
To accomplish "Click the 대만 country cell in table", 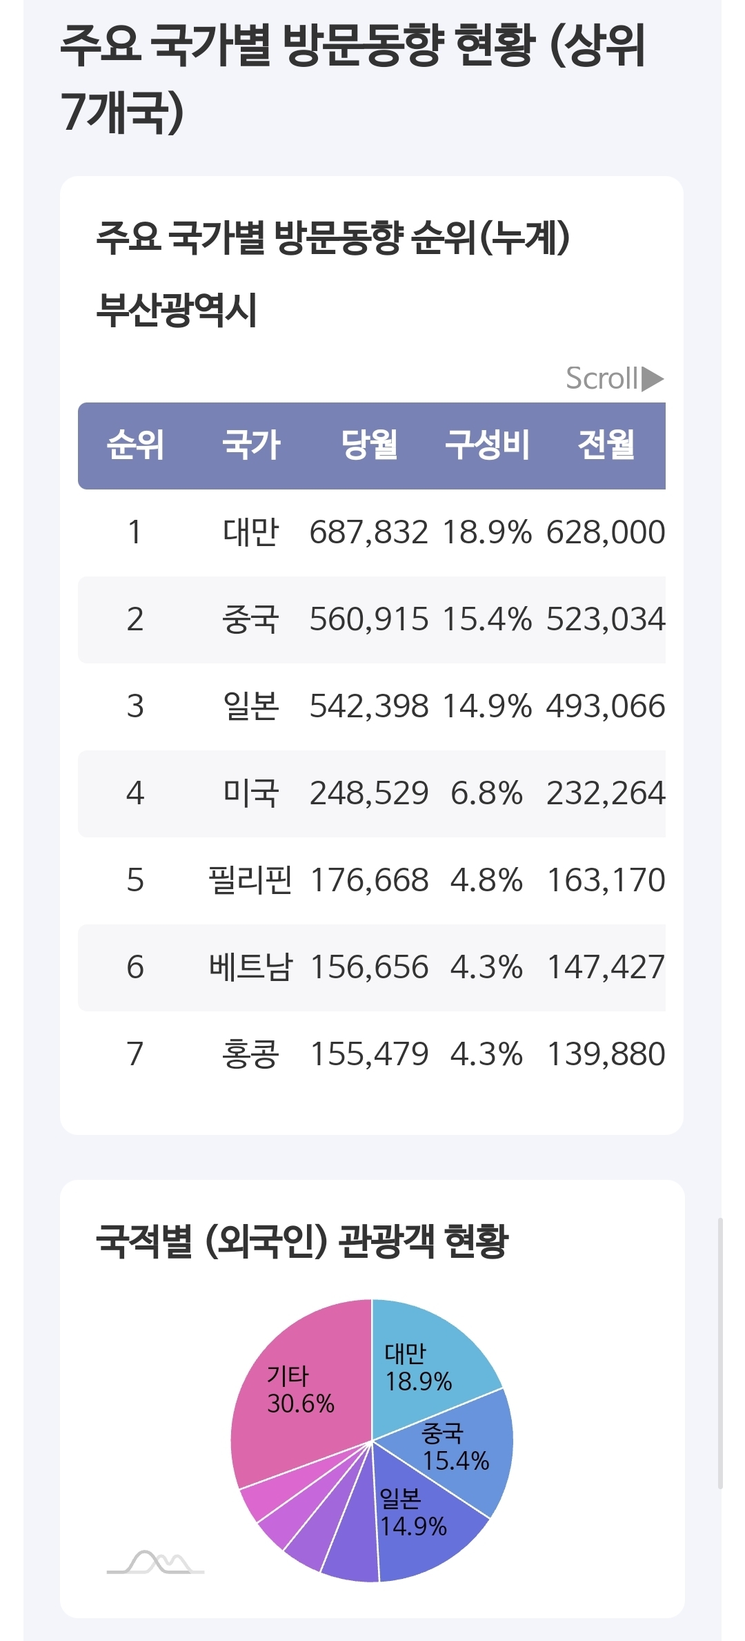I will coord(251,532).
